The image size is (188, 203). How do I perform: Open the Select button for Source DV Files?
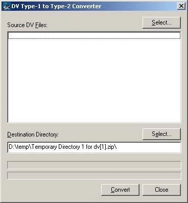[x=161, y=22]
